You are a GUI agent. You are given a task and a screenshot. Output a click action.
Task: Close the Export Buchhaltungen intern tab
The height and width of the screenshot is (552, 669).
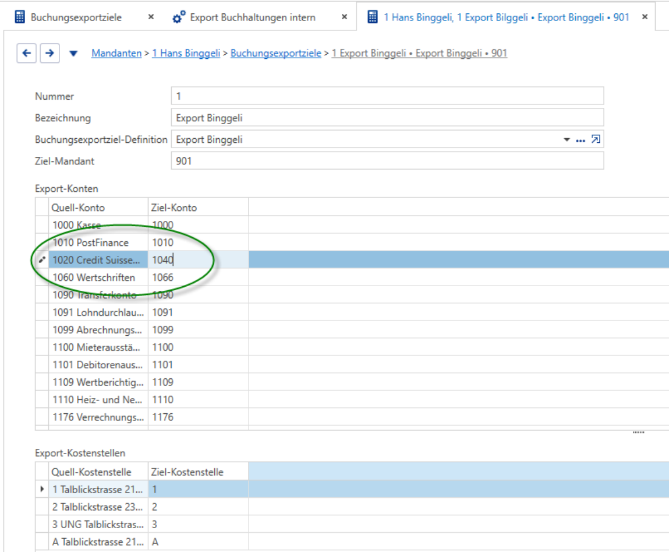(x=344, y=17)
